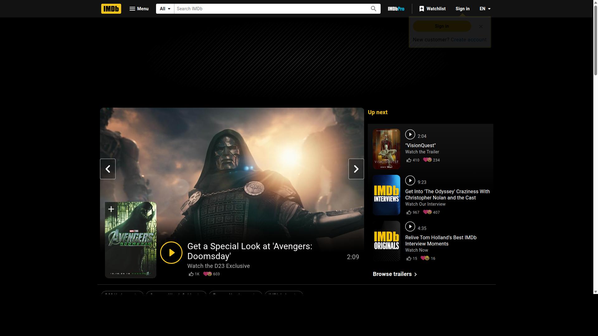This screenshot has width=598, height=336.
Task: Open the hamburger Menu
Action: click(x=139, y=9)
